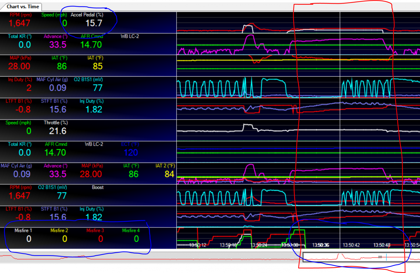Image resolution: width=420 pixels, height=273 pixels.
Task: Click the yellow IAT (°F) value 85
Action: click(98, 66)
